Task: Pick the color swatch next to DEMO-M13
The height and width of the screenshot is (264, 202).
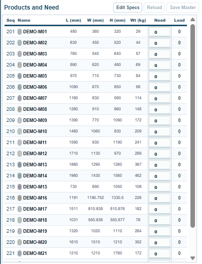Action: click(x=20, y=165)
